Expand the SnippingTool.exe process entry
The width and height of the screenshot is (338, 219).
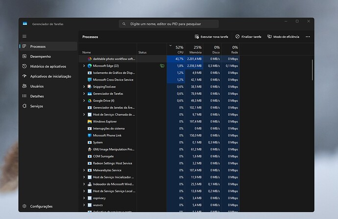(x=84, y=87)
